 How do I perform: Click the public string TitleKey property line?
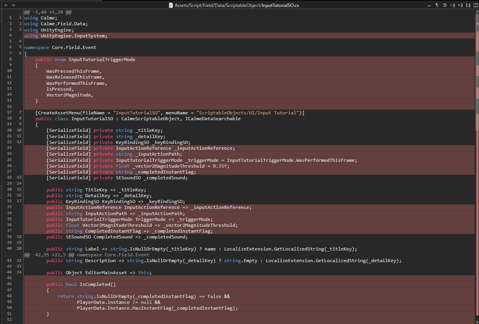[96, 190]
